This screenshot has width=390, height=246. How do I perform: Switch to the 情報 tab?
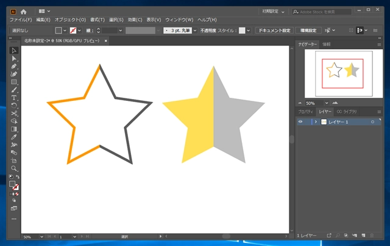pyautogui.click(x=327, y=44)
